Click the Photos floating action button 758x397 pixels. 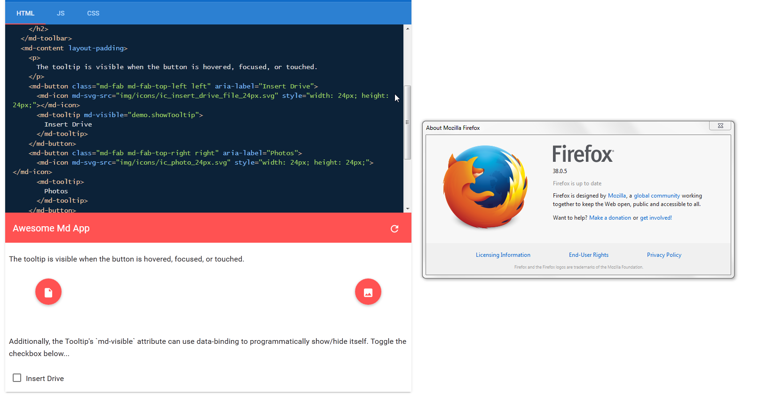pyautogui.click(x=368, y=292)
